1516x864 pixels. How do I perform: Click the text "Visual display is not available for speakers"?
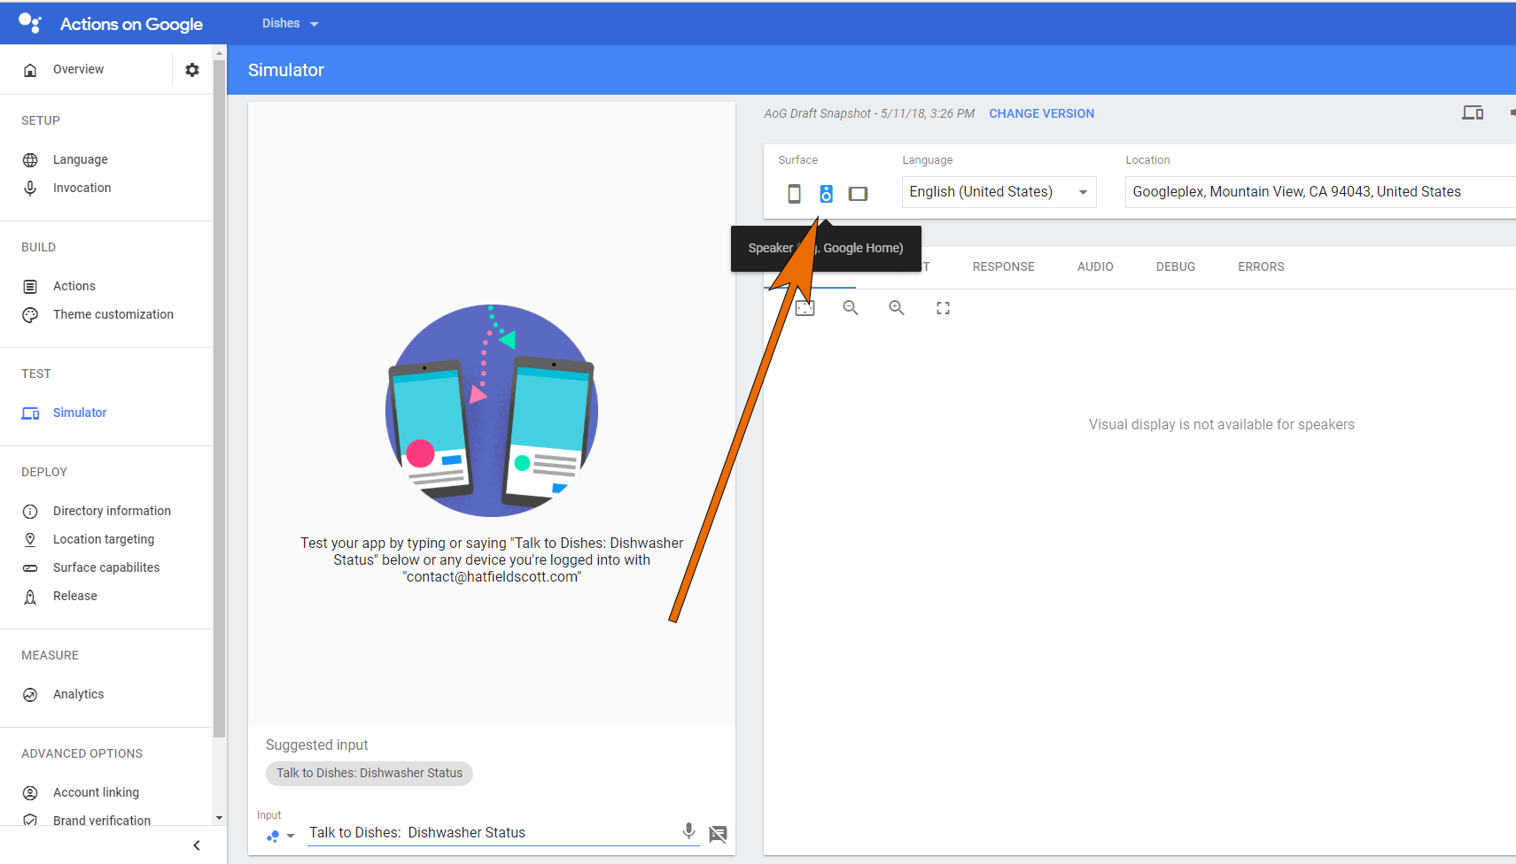pyautogui.click(x=1221, y=424)
